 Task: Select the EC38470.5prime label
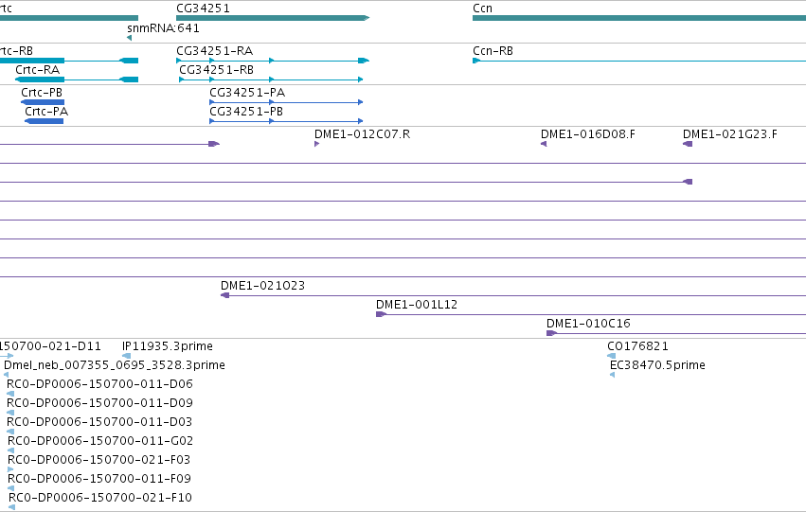(657, 365)
